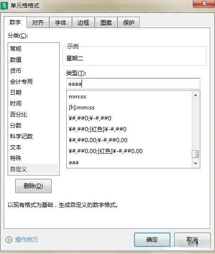The width and height of the screenshot is (215, 254).
Task: Switch to the 对齐 tab
Action: click(38, 22)
